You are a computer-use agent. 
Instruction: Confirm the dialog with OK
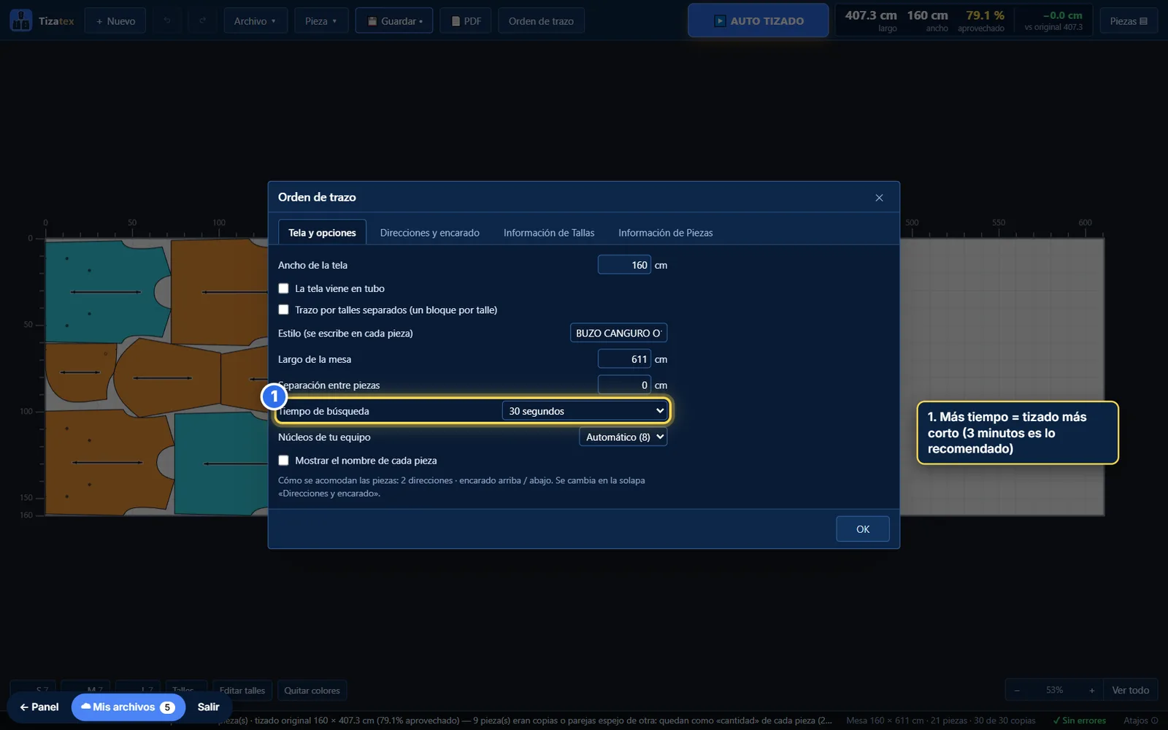(x=863, y=529)
